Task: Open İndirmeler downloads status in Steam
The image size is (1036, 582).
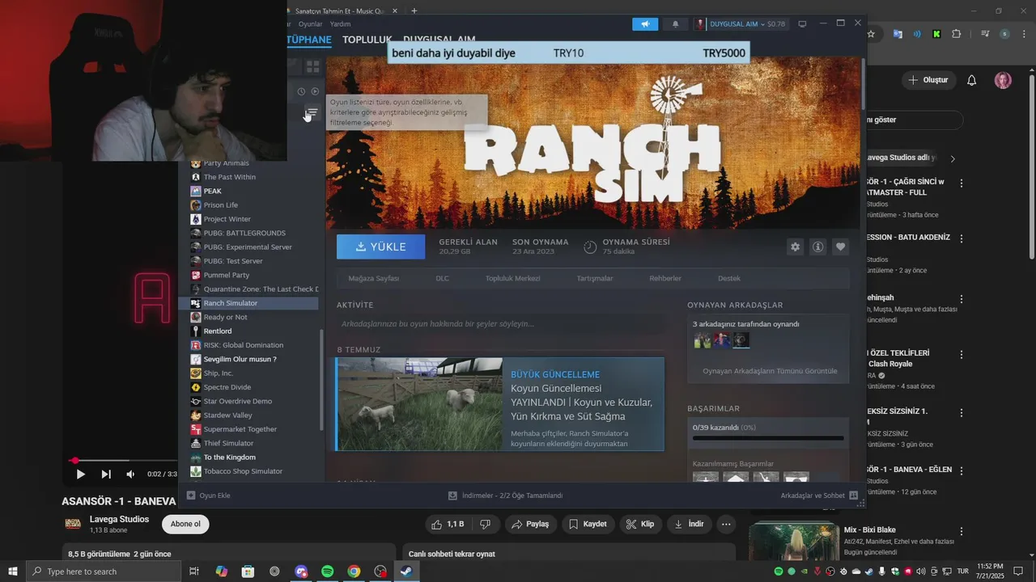Action: 505,496
